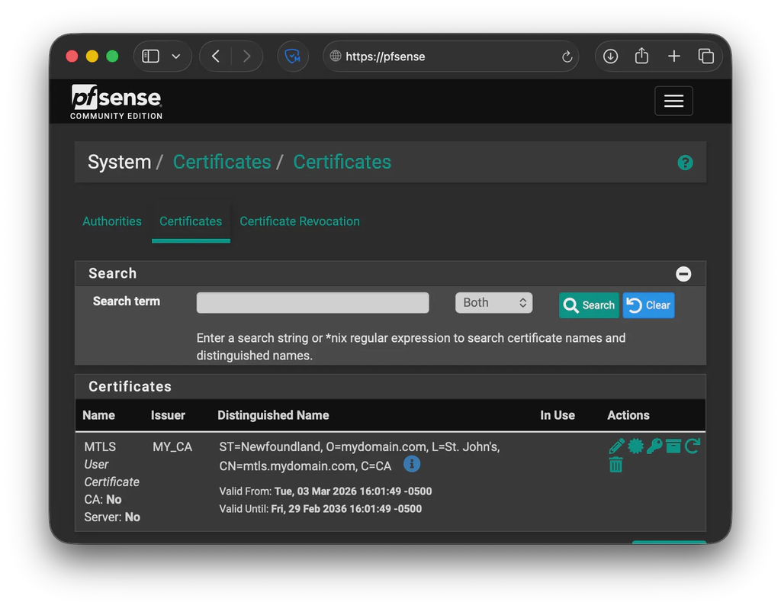The width and height of the screenshot is (781, 609).
Task: Clear the search with the Clear button
Action: pyautogui.click(x=648, y=305)
